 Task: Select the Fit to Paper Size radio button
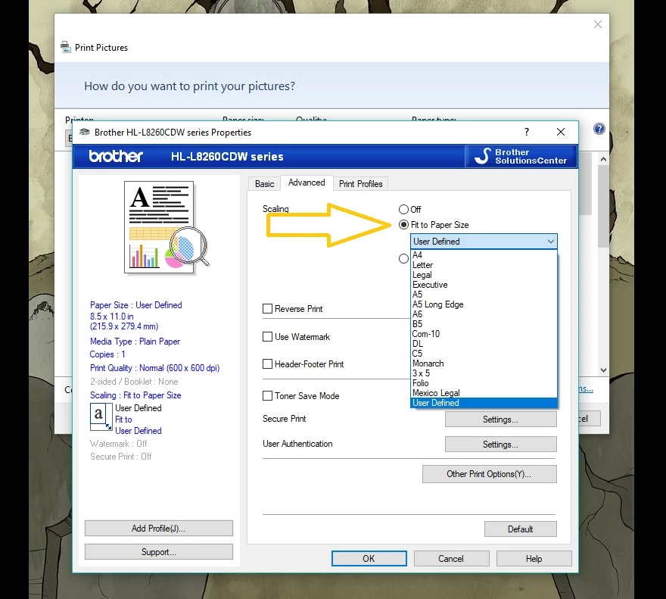[403, 224]
